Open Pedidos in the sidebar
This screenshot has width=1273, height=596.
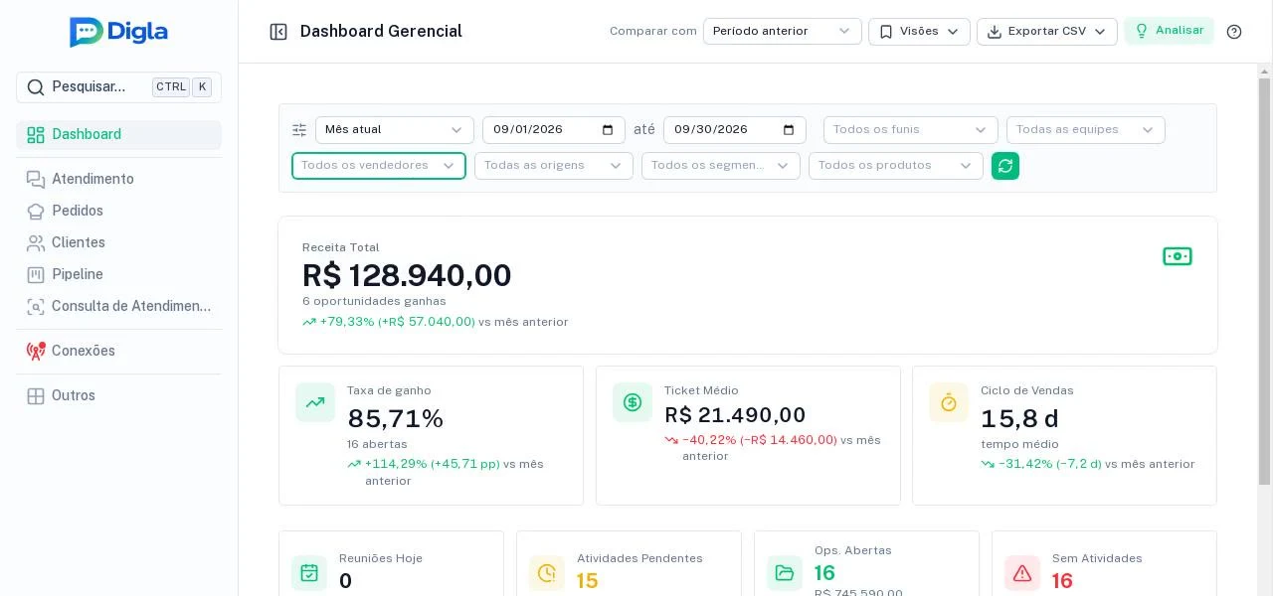coord(118,212)
